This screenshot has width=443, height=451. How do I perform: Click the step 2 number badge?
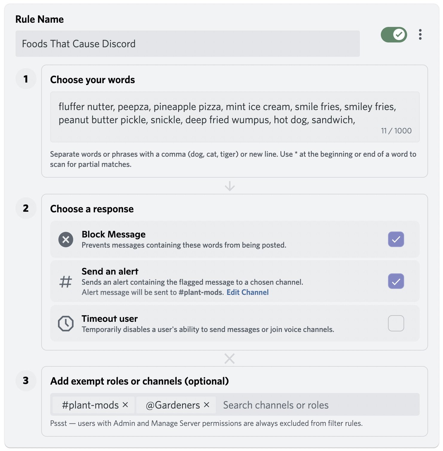26,208
